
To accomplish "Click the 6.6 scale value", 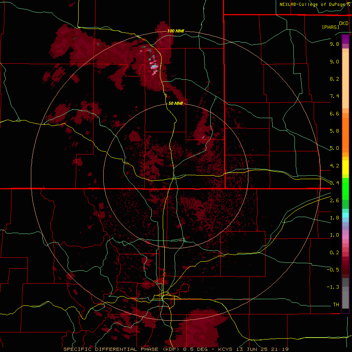I will [334, 113].
